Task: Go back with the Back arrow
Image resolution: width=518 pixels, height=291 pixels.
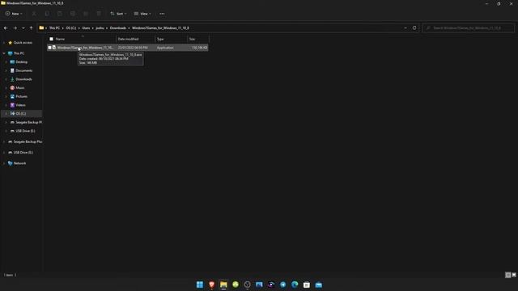Action: click(x=6, y=28)
